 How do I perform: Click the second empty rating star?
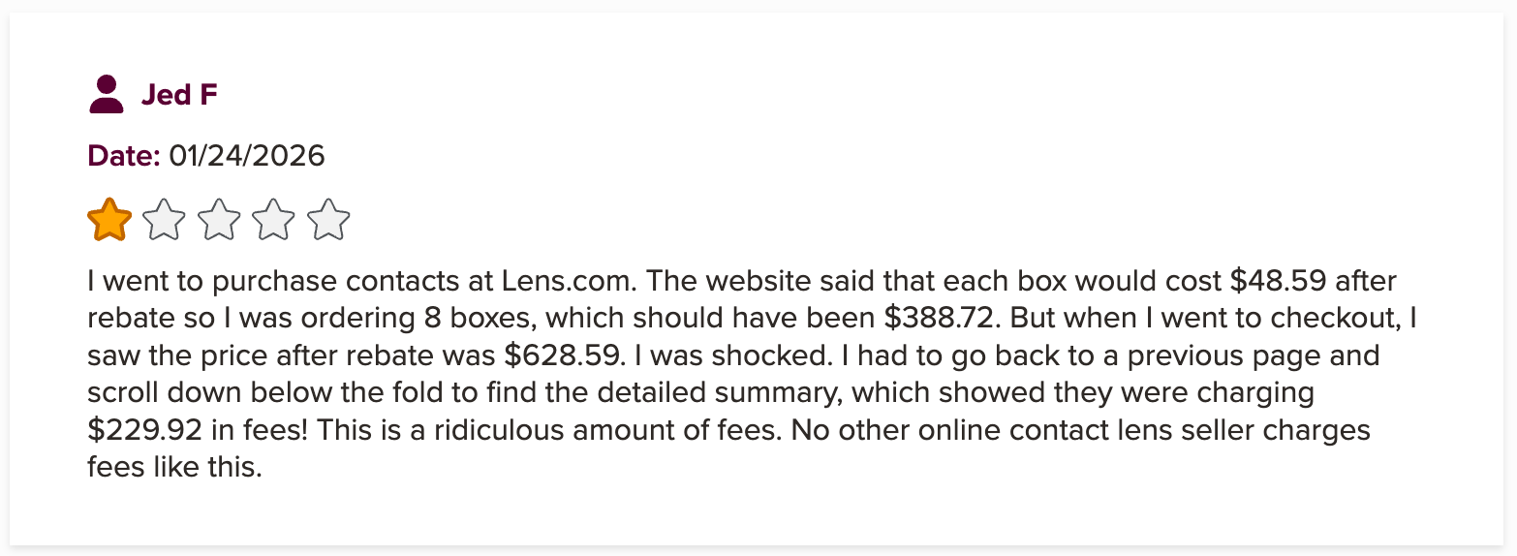pos(164,220)
